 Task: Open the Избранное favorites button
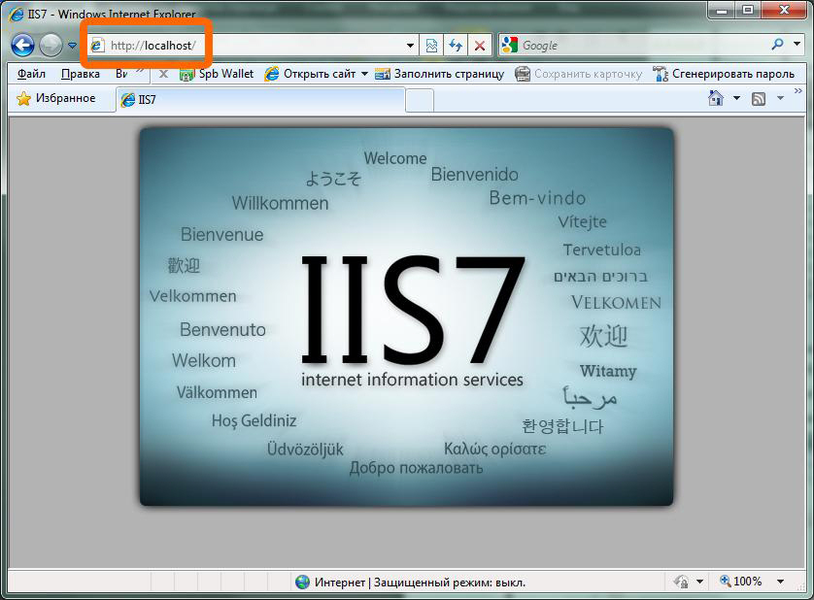[55, 98]
